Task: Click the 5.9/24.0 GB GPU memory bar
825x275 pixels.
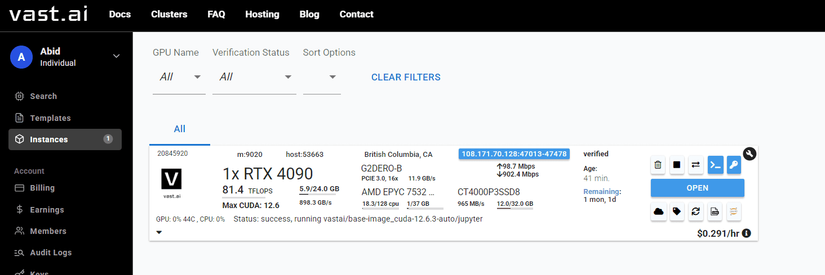Action: pyautogui.click(x=319, y=190)
